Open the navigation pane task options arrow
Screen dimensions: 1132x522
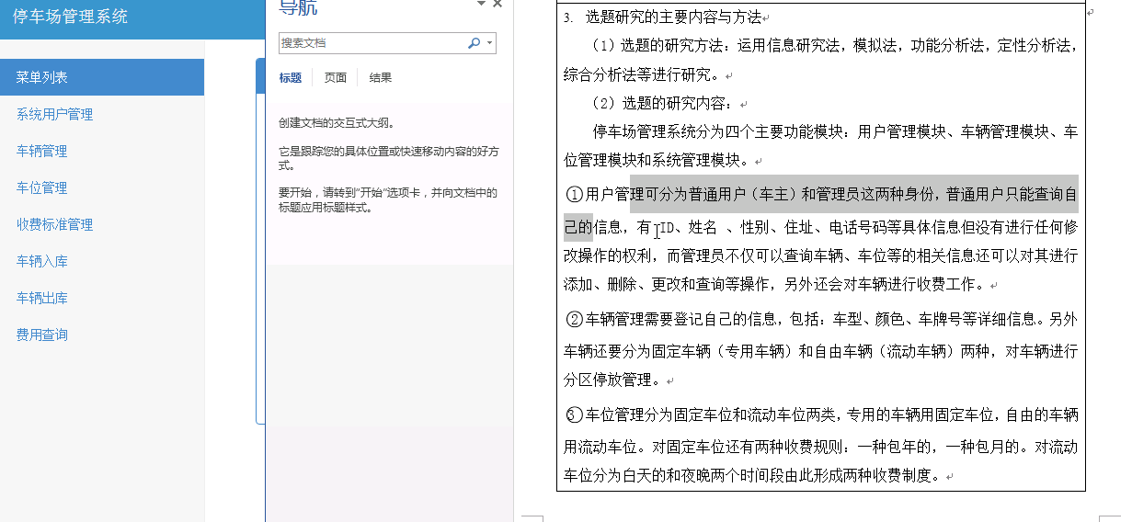(x=481, y=5)
